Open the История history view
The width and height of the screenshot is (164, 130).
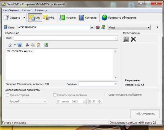pyautogui.click(x=67, y=17)
